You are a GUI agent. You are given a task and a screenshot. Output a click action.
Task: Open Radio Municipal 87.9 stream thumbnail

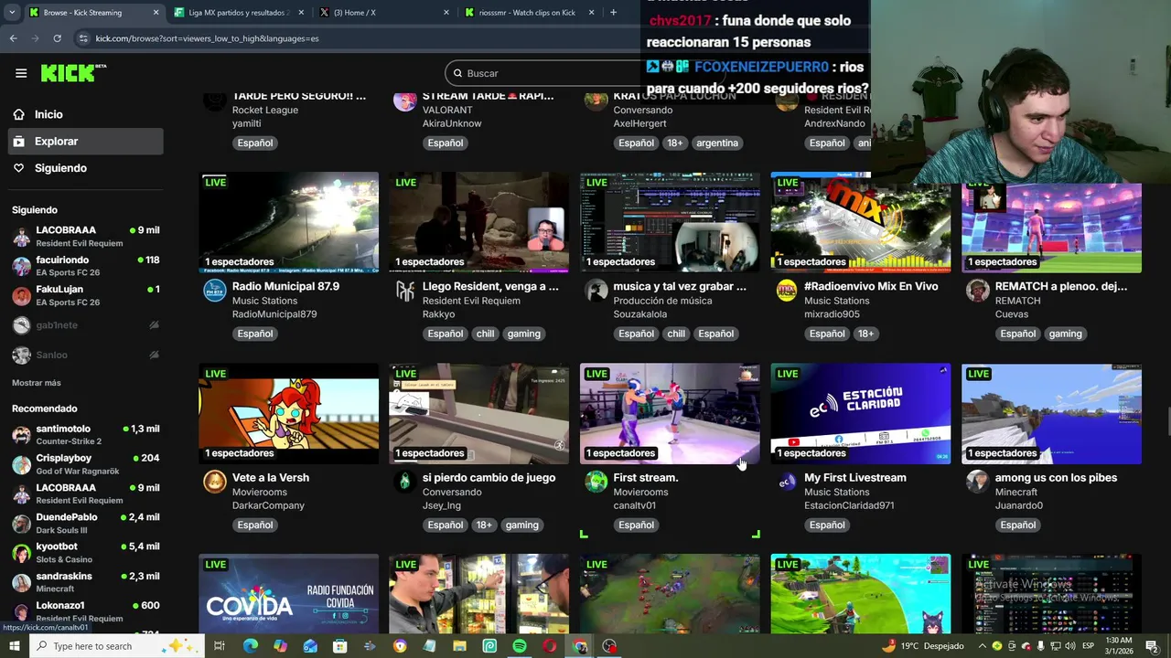288,222
